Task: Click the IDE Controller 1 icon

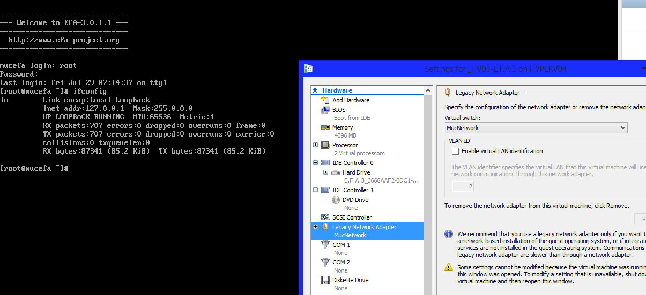Action: [x=325, y=190]
